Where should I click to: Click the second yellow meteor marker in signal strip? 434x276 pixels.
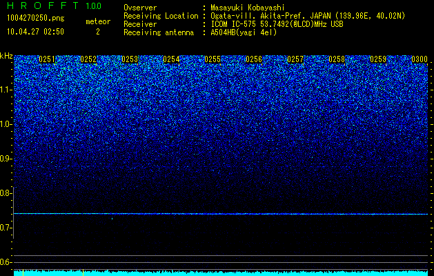click(83, 273)
